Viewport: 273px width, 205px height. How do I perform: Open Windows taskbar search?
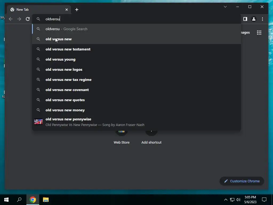(x=19, y=200)
